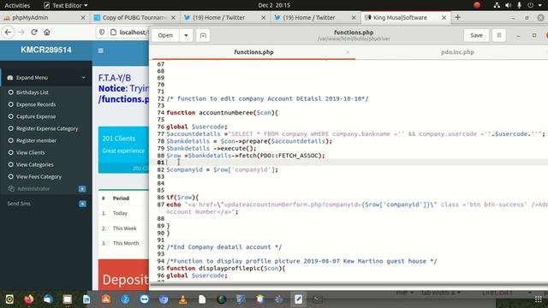Switch to the functions.php editor tab
This screenshot has height=308, width=548.
(253, 52)
